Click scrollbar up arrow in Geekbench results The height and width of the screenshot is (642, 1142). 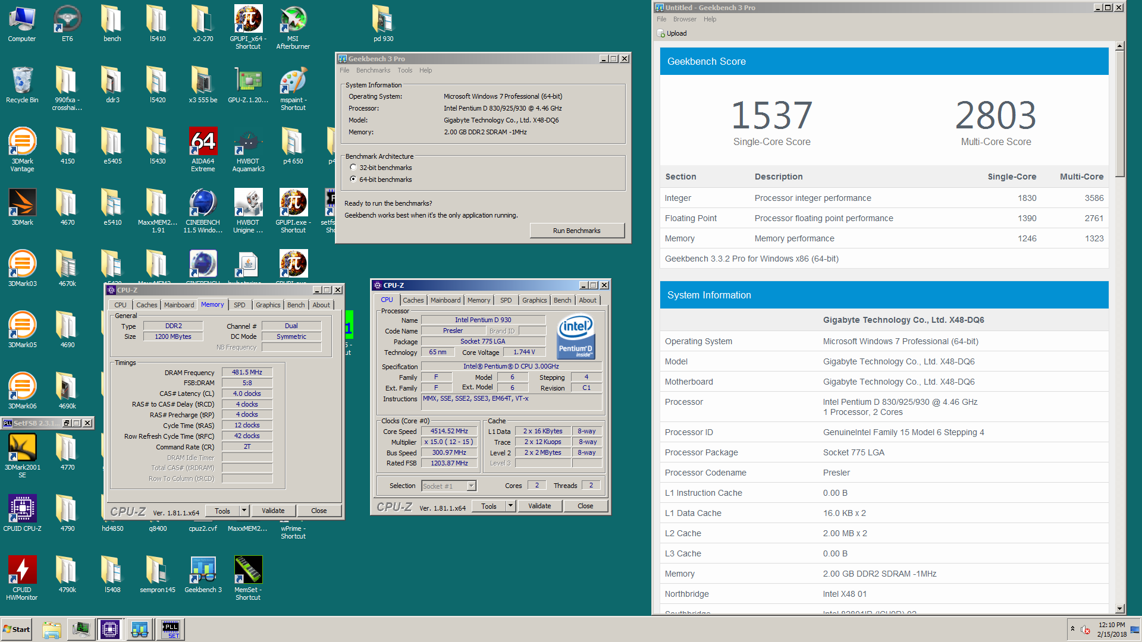click(x=1120, y=46)
